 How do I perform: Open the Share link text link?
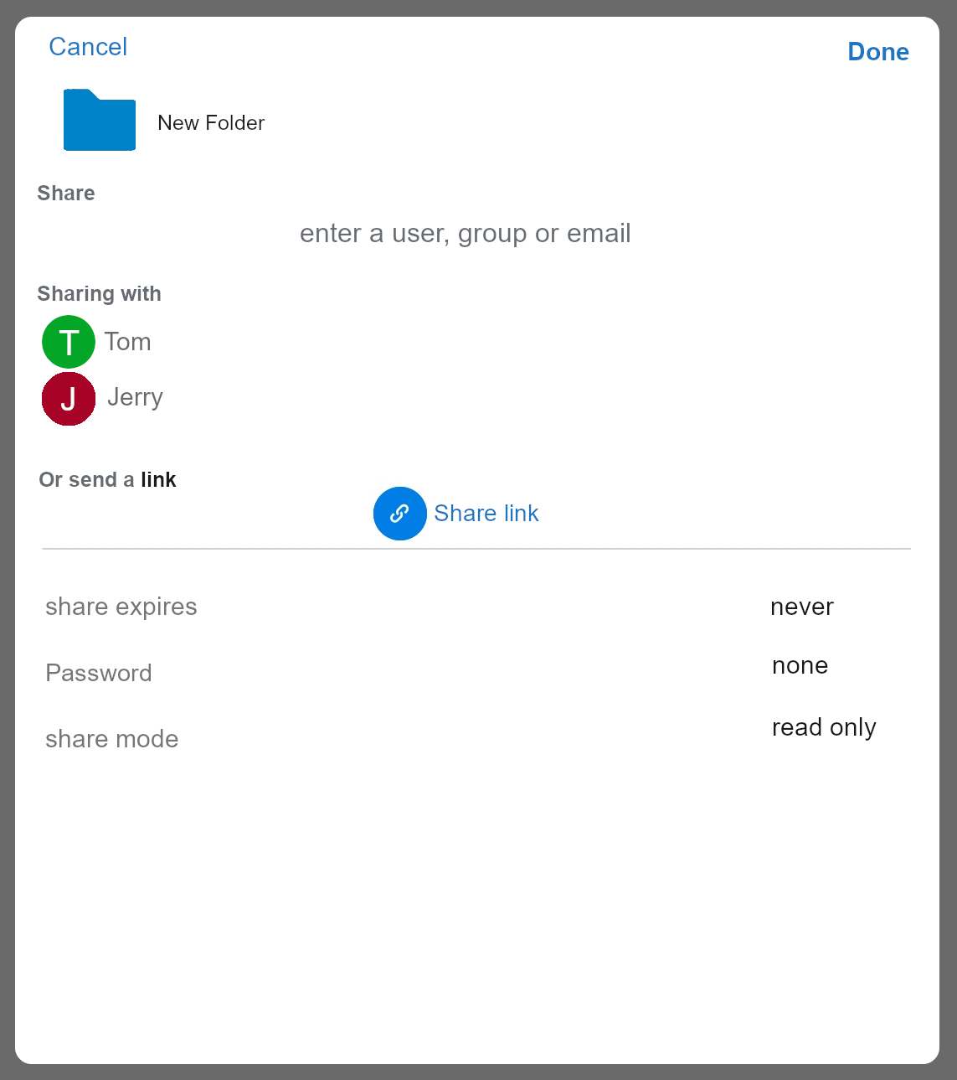486,514
